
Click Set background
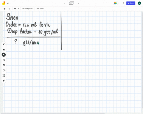click(27, 9)
